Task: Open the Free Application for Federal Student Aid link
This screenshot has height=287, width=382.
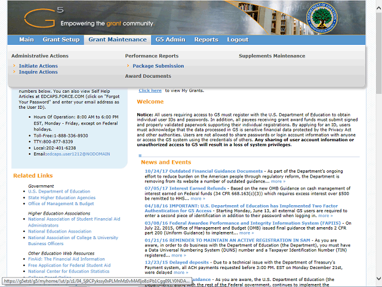Action: click(69, 265)
